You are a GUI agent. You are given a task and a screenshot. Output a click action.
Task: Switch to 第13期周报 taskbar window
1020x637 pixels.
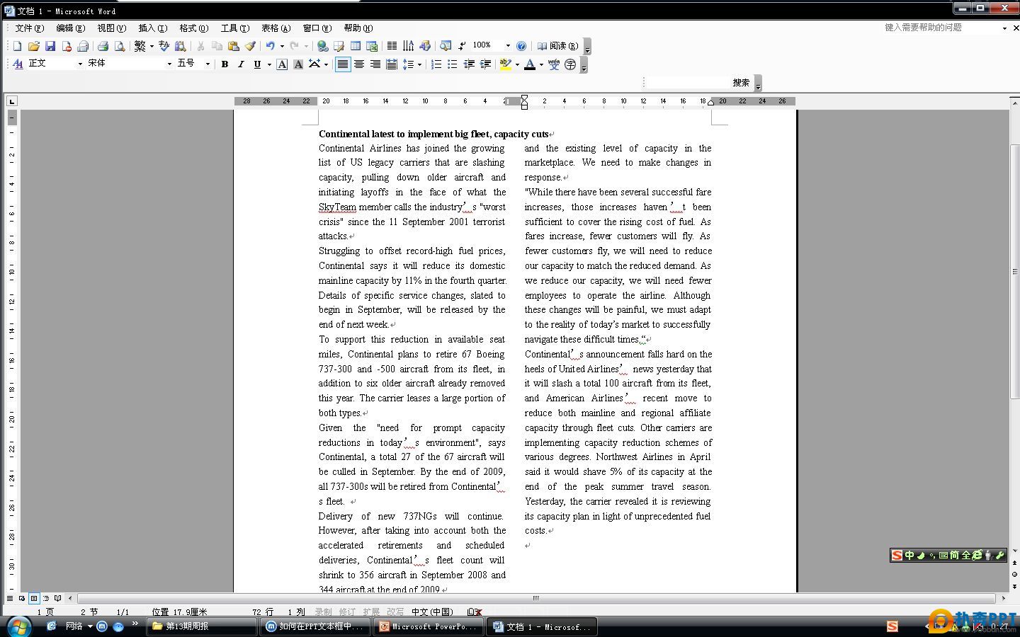click(x=202, y=626)
